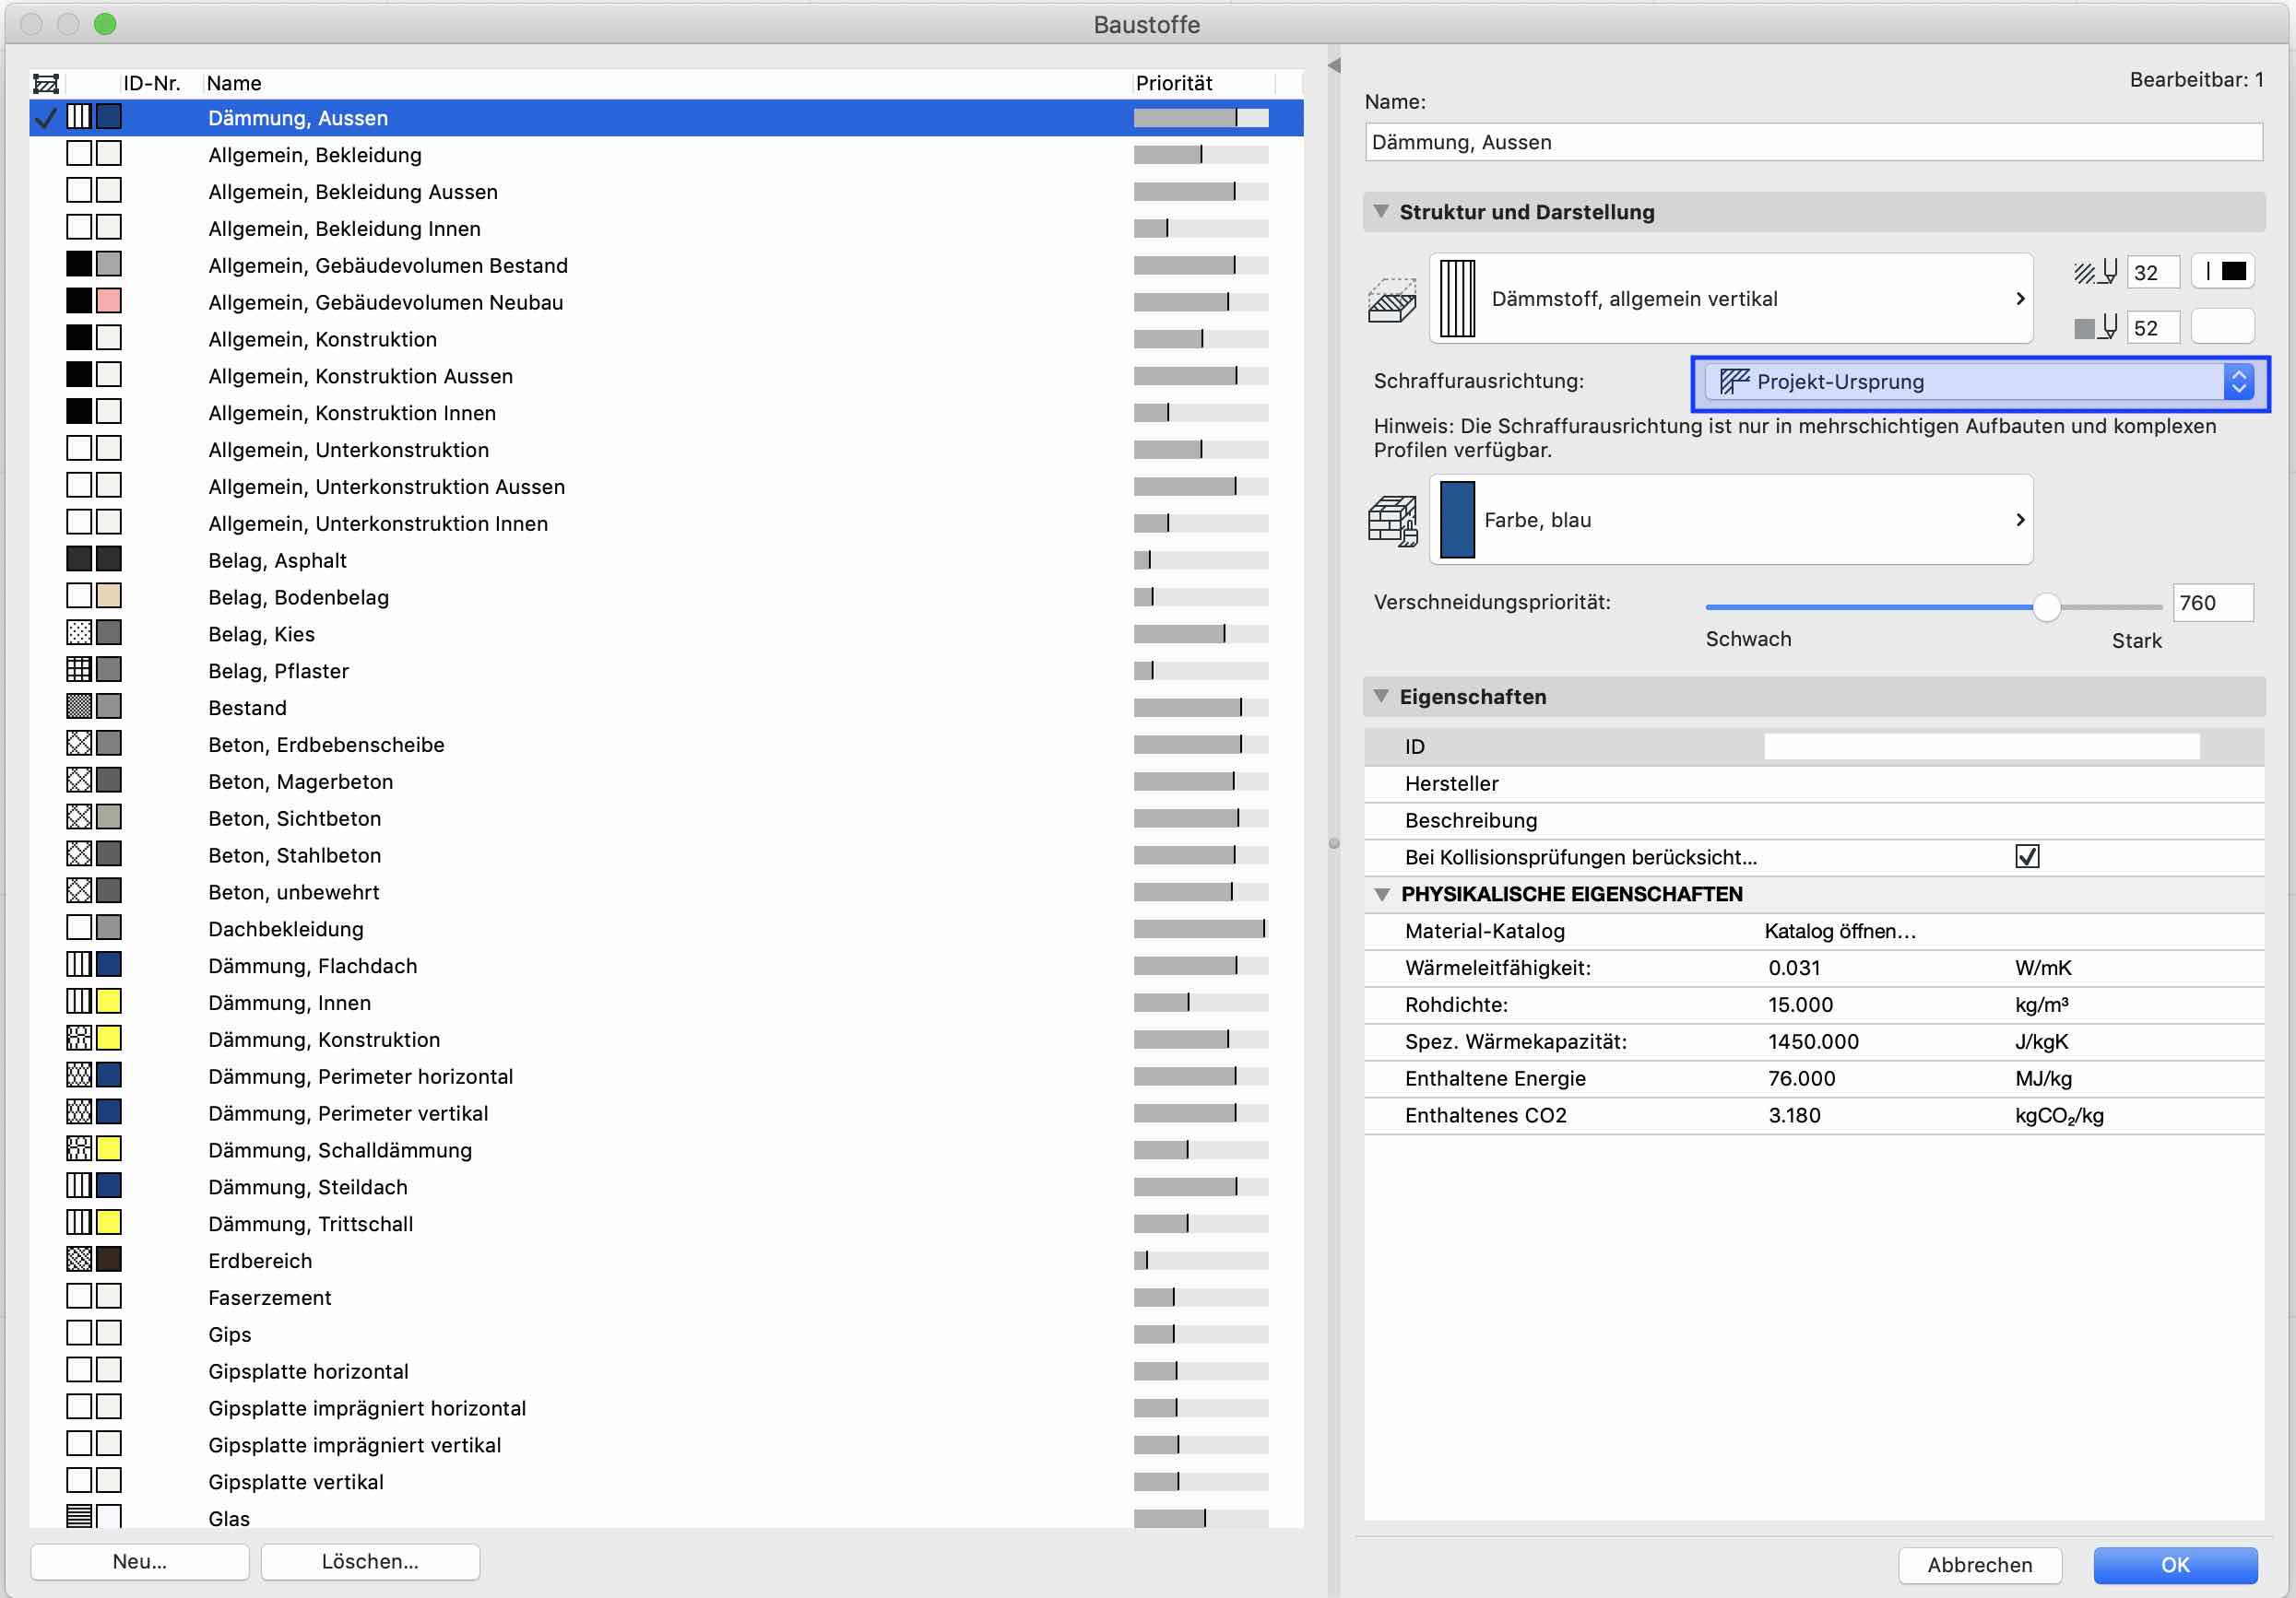
Task: Click yellow swatch of Dämmung, Innen
Action: 109,1002
